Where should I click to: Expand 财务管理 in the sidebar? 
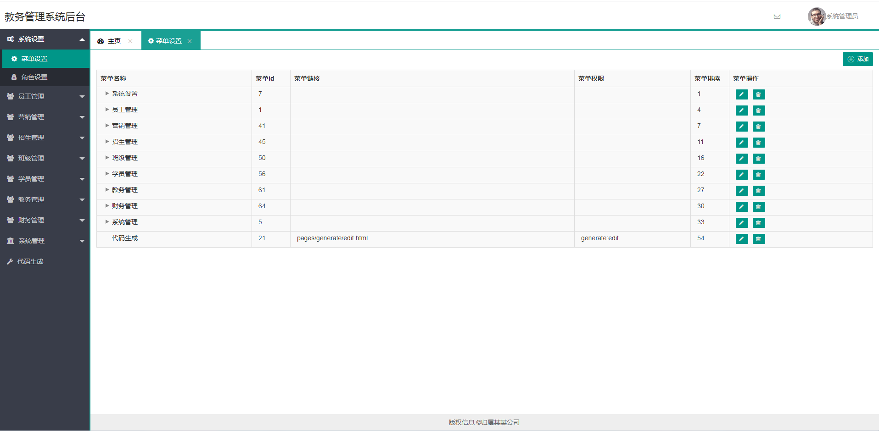[45, 220]
